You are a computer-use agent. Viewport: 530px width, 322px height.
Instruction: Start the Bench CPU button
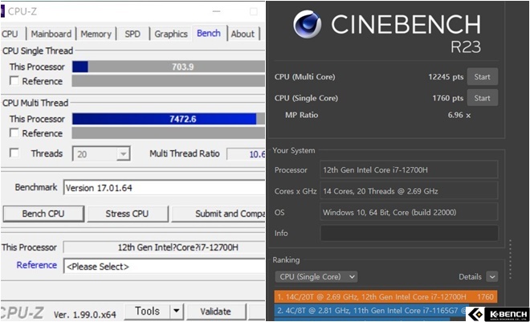pyautogui.click(x=43, y=214)
